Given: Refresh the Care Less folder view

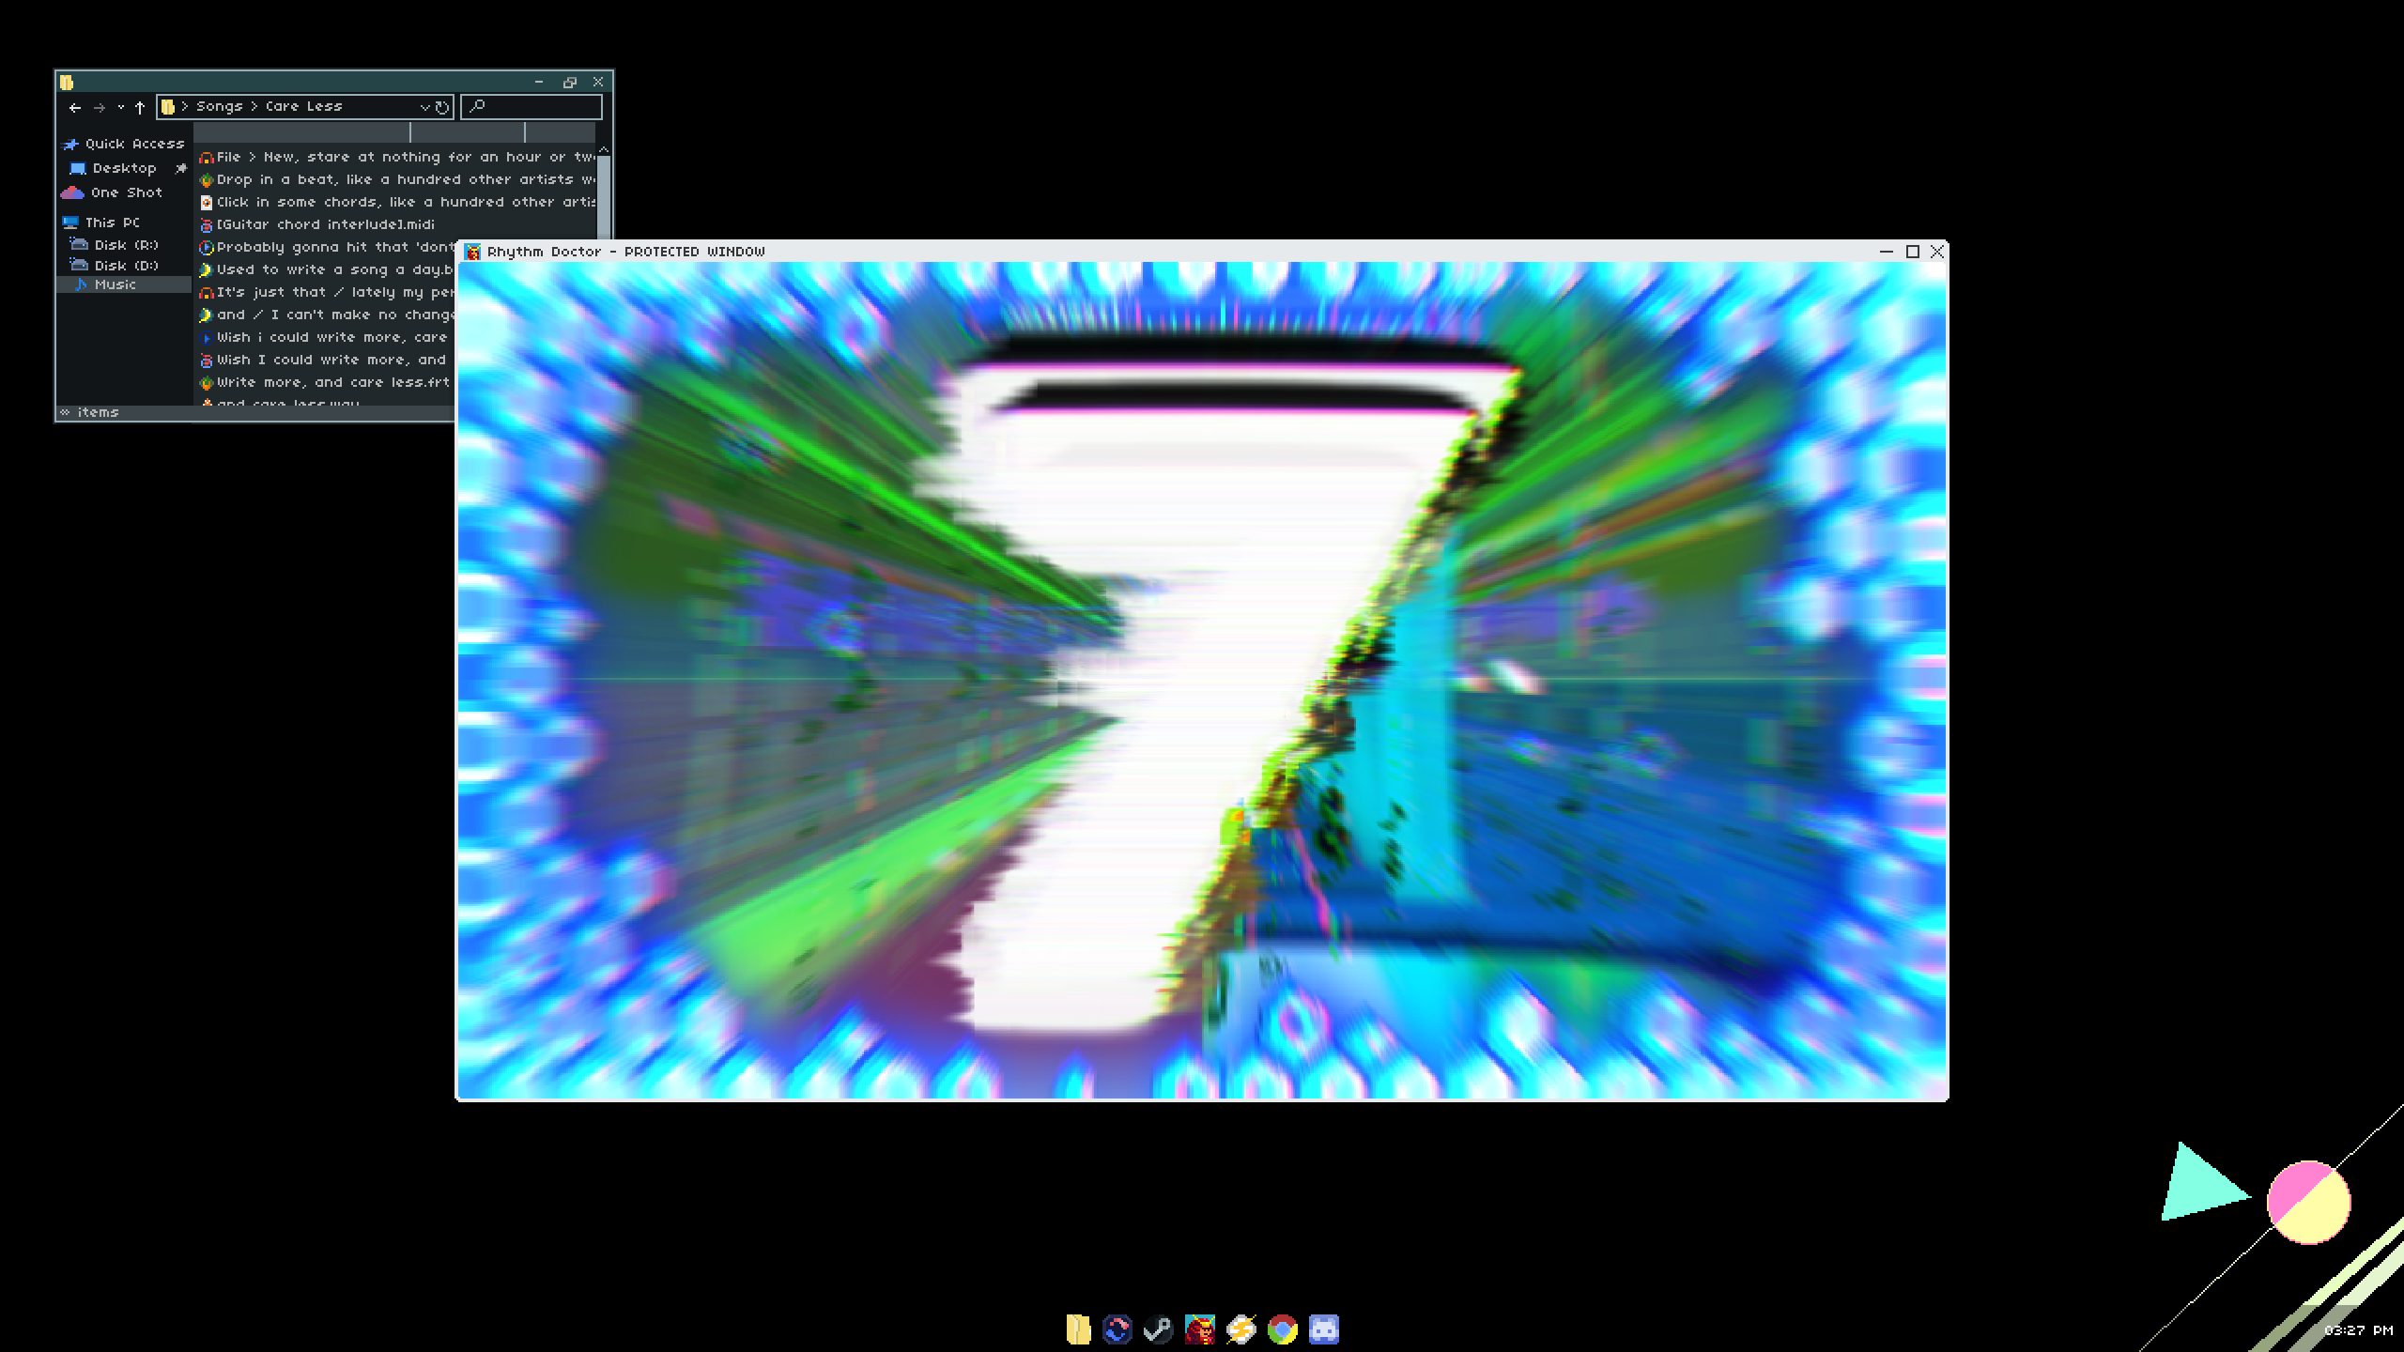Looking at the screenshot, I should pos(442,107).
